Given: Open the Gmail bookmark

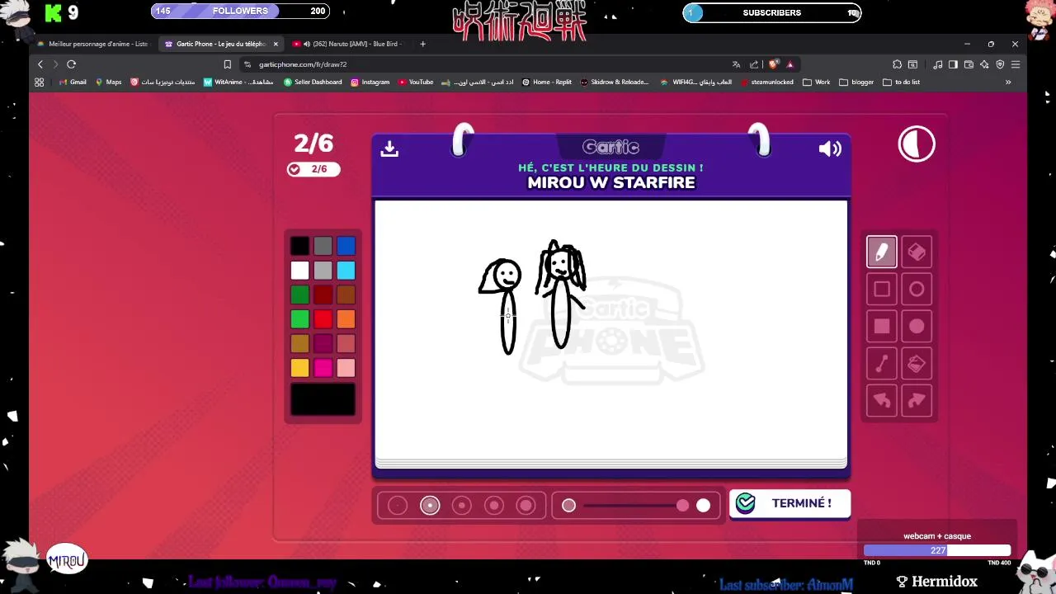Looking at the screenshot, I should click(73, 82).
